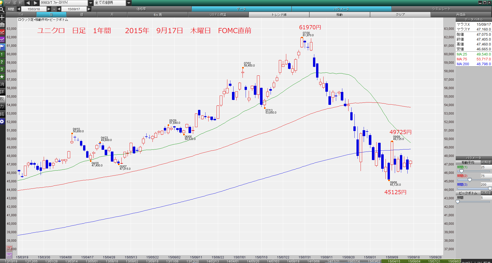
Task: Adjust the ピークボトム 期間 slider
Action: click(458, 202)
